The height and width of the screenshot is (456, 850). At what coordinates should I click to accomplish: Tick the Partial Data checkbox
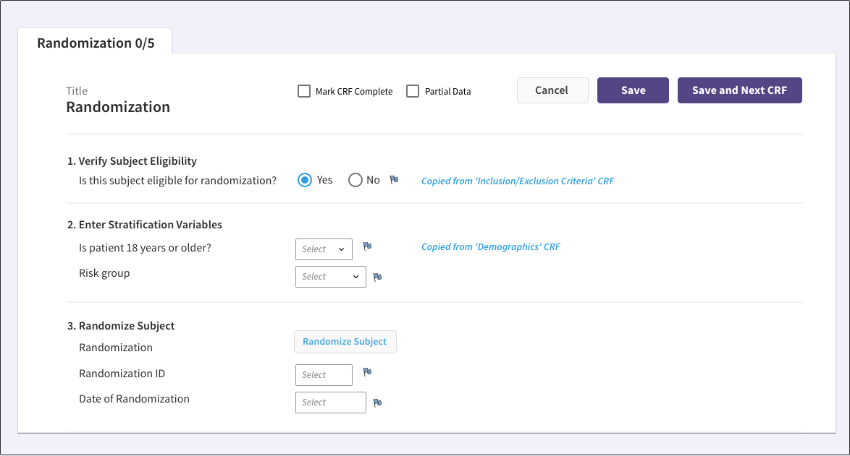[413, 91]
